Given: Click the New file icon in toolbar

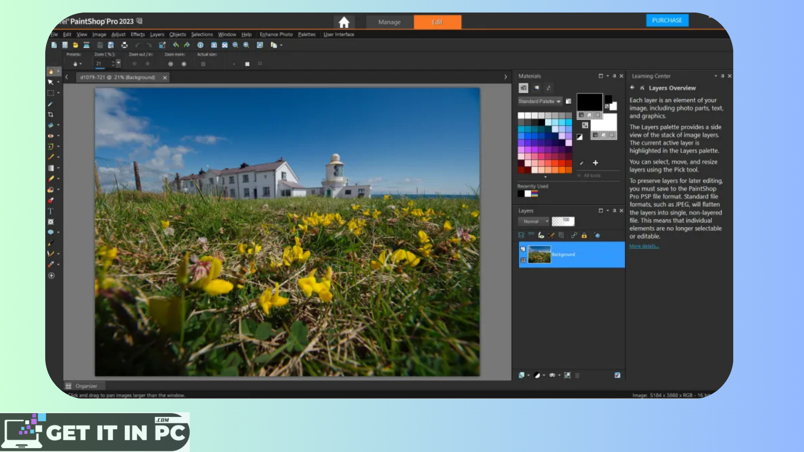Looking at the screenshot, I should coord(54,45).
